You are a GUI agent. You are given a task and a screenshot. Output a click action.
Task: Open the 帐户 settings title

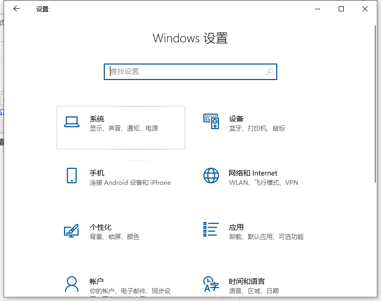tap(97, 281)
